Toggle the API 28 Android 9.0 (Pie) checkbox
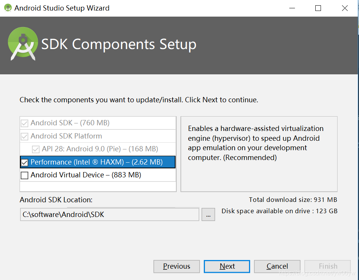 (x=36, y=149)
